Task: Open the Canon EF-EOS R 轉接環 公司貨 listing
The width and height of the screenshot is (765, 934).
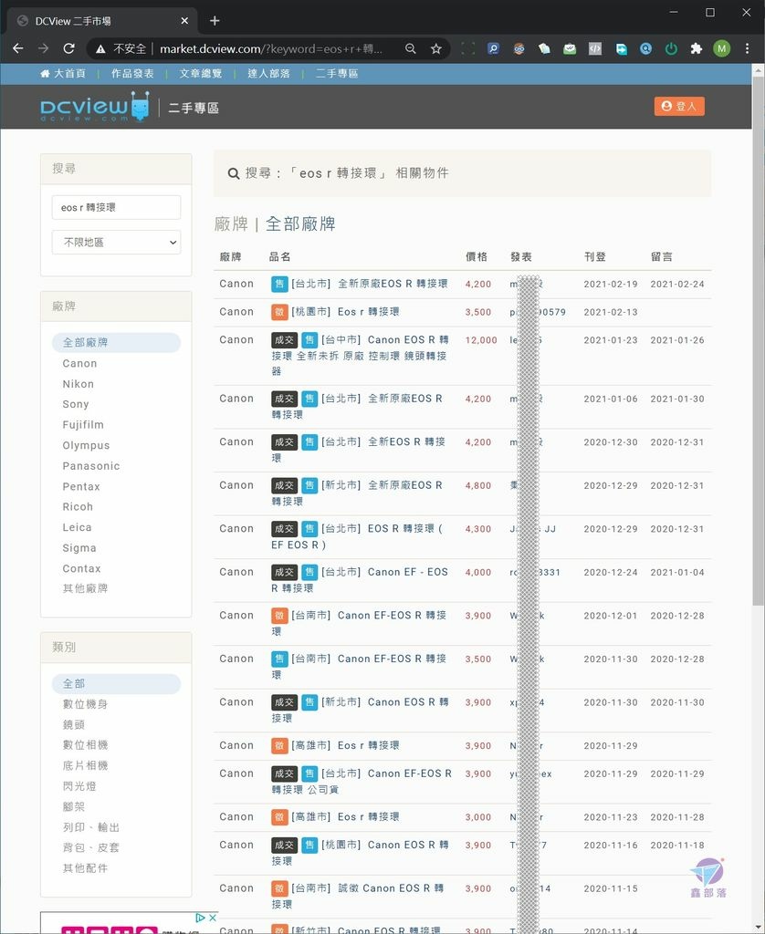Action: point(362,782)
